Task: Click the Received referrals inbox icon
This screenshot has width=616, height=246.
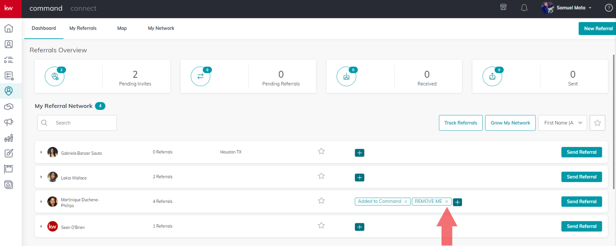Action: [347, 76]
